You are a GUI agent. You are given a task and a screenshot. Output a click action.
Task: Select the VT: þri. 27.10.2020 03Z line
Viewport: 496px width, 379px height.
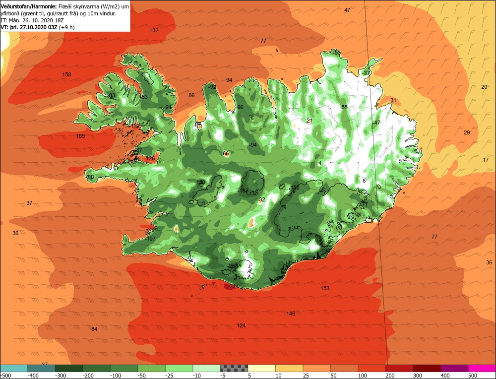pos(38,27)
